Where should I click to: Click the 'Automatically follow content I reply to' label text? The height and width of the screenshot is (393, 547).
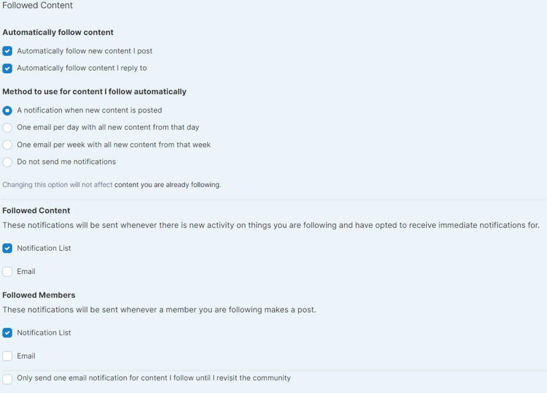(82, 68)
